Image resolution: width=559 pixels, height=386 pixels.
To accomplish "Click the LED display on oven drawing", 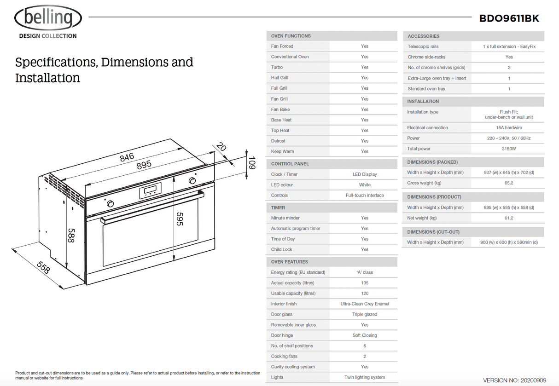I will [151, 190].
